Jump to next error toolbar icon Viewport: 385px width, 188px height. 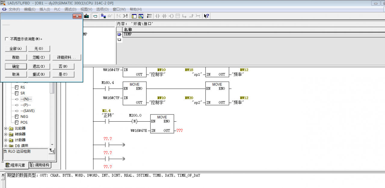[x=125, y=16]
